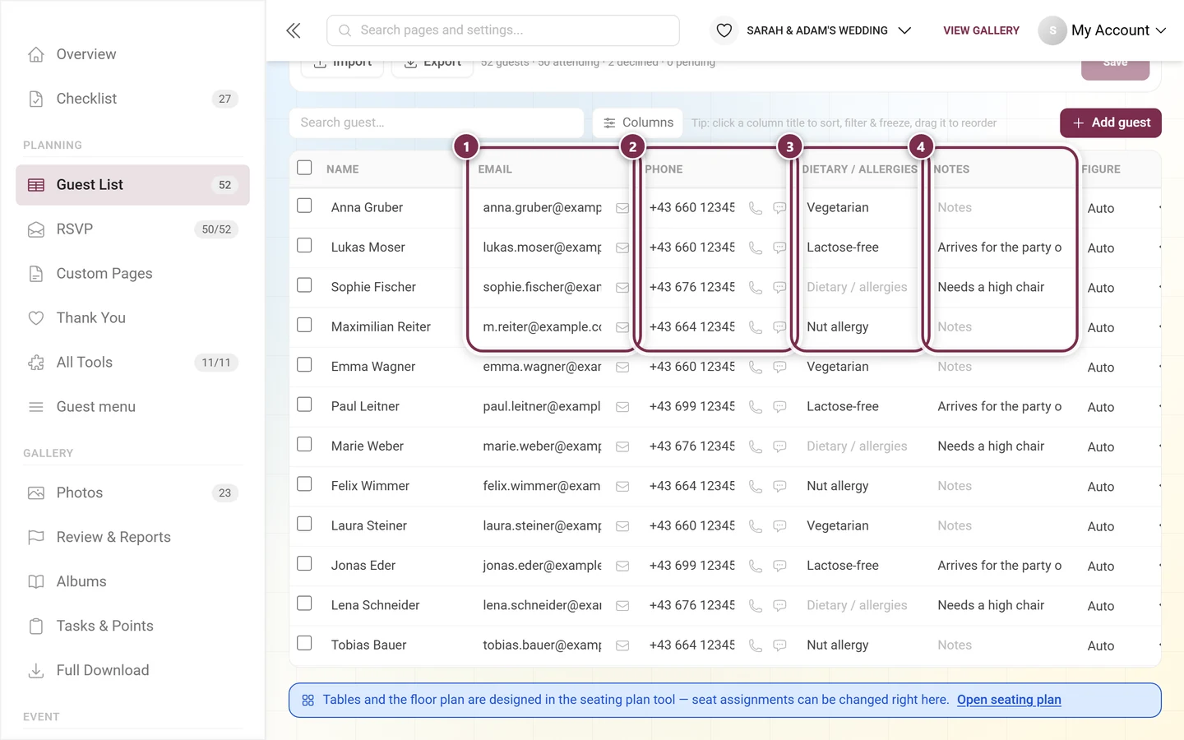
Task: Select the checkbox for Sophie Fischer
Action: (x=304, y=285)
